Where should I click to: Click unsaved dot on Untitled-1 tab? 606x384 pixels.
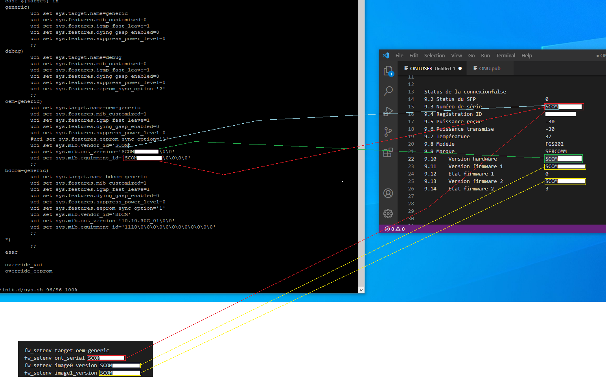click(460, 68)
